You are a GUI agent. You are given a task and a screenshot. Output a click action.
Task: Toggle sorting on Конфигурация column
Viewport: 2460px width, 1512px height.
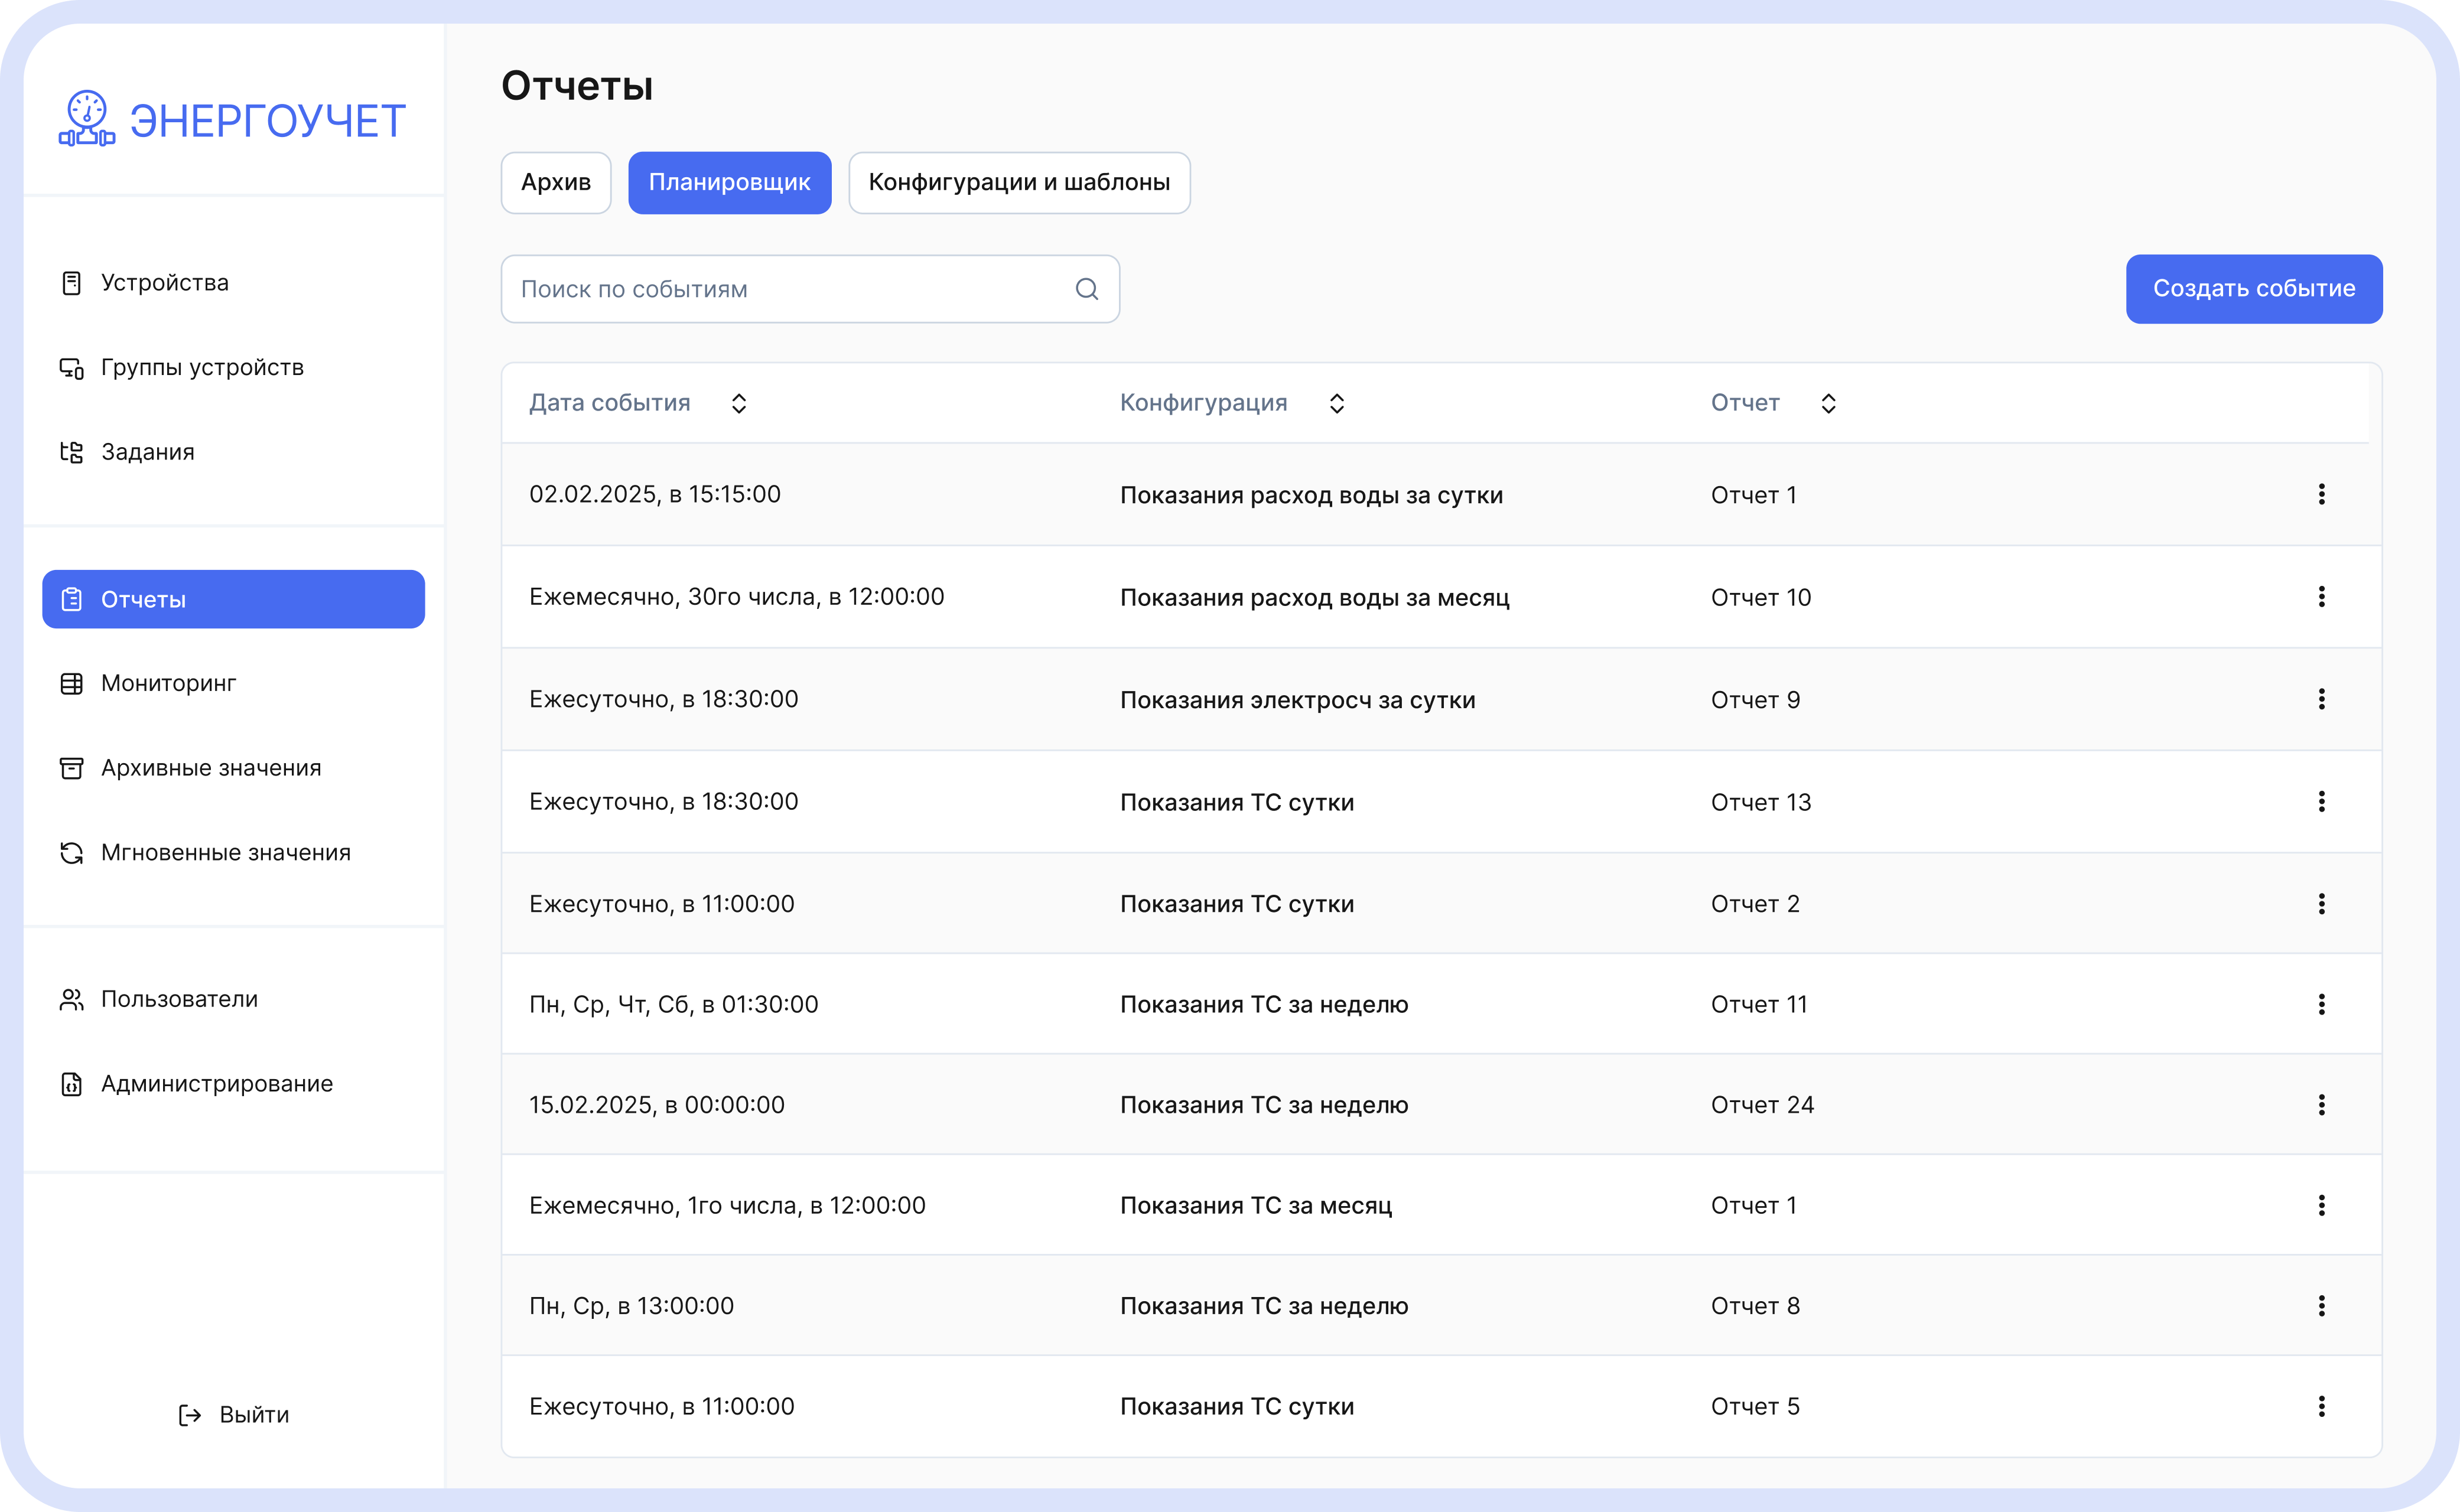[x=1336, y=403]
